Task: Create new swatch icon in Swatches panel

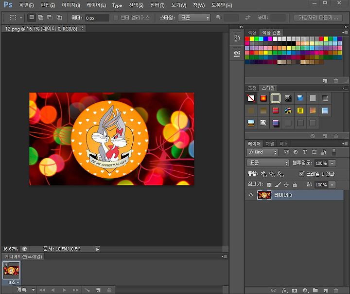Action: [325, 80]
